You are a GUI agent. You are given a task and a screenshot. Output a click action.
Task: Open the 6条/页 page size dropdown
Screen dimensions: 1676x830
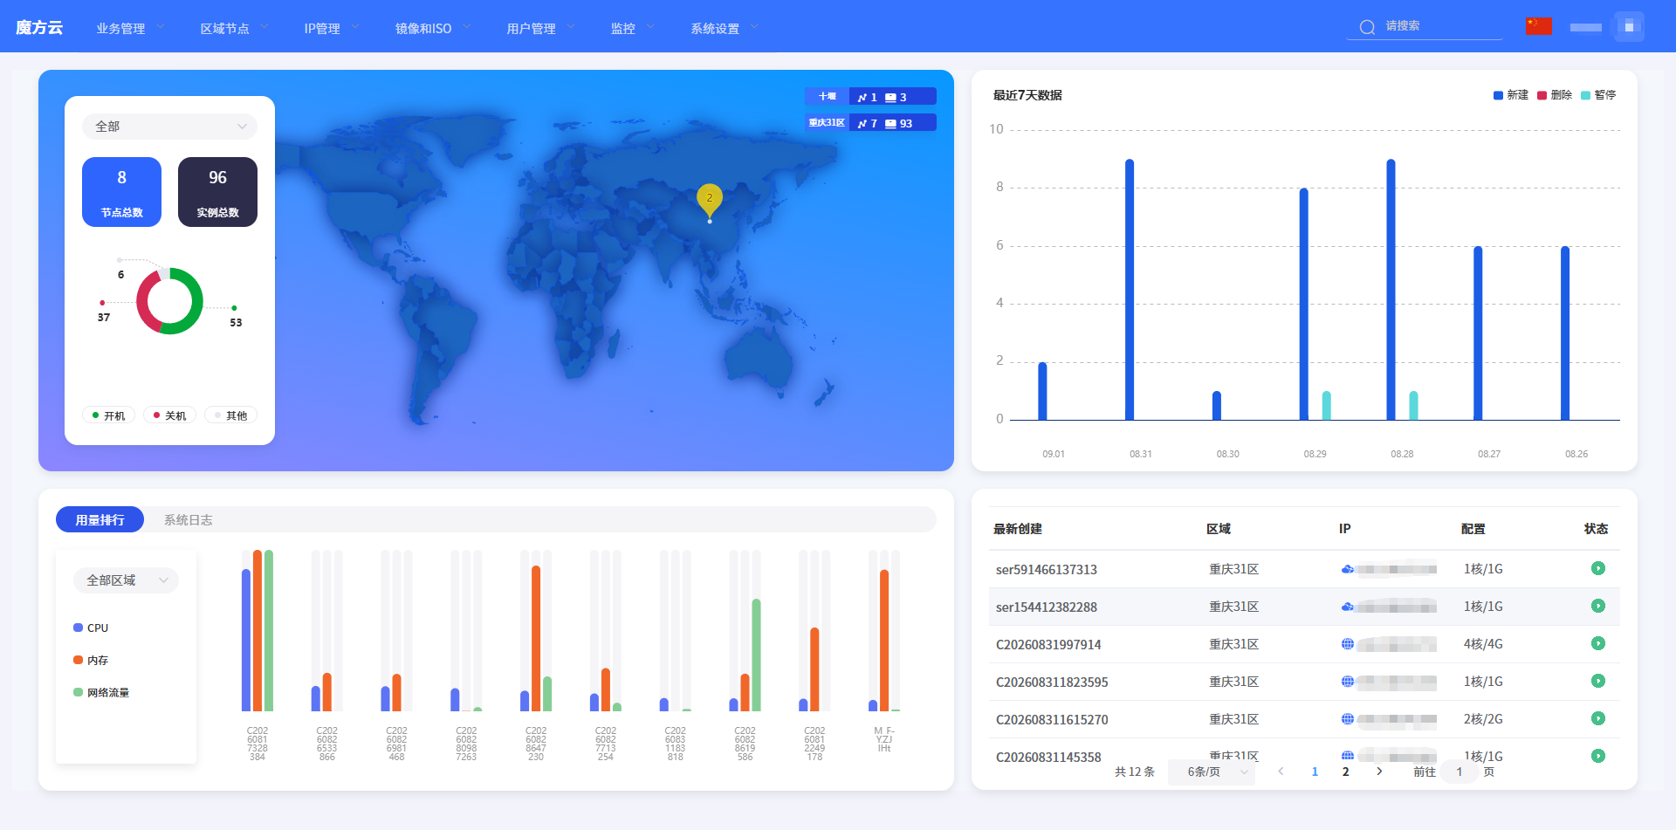[1212, 772]
